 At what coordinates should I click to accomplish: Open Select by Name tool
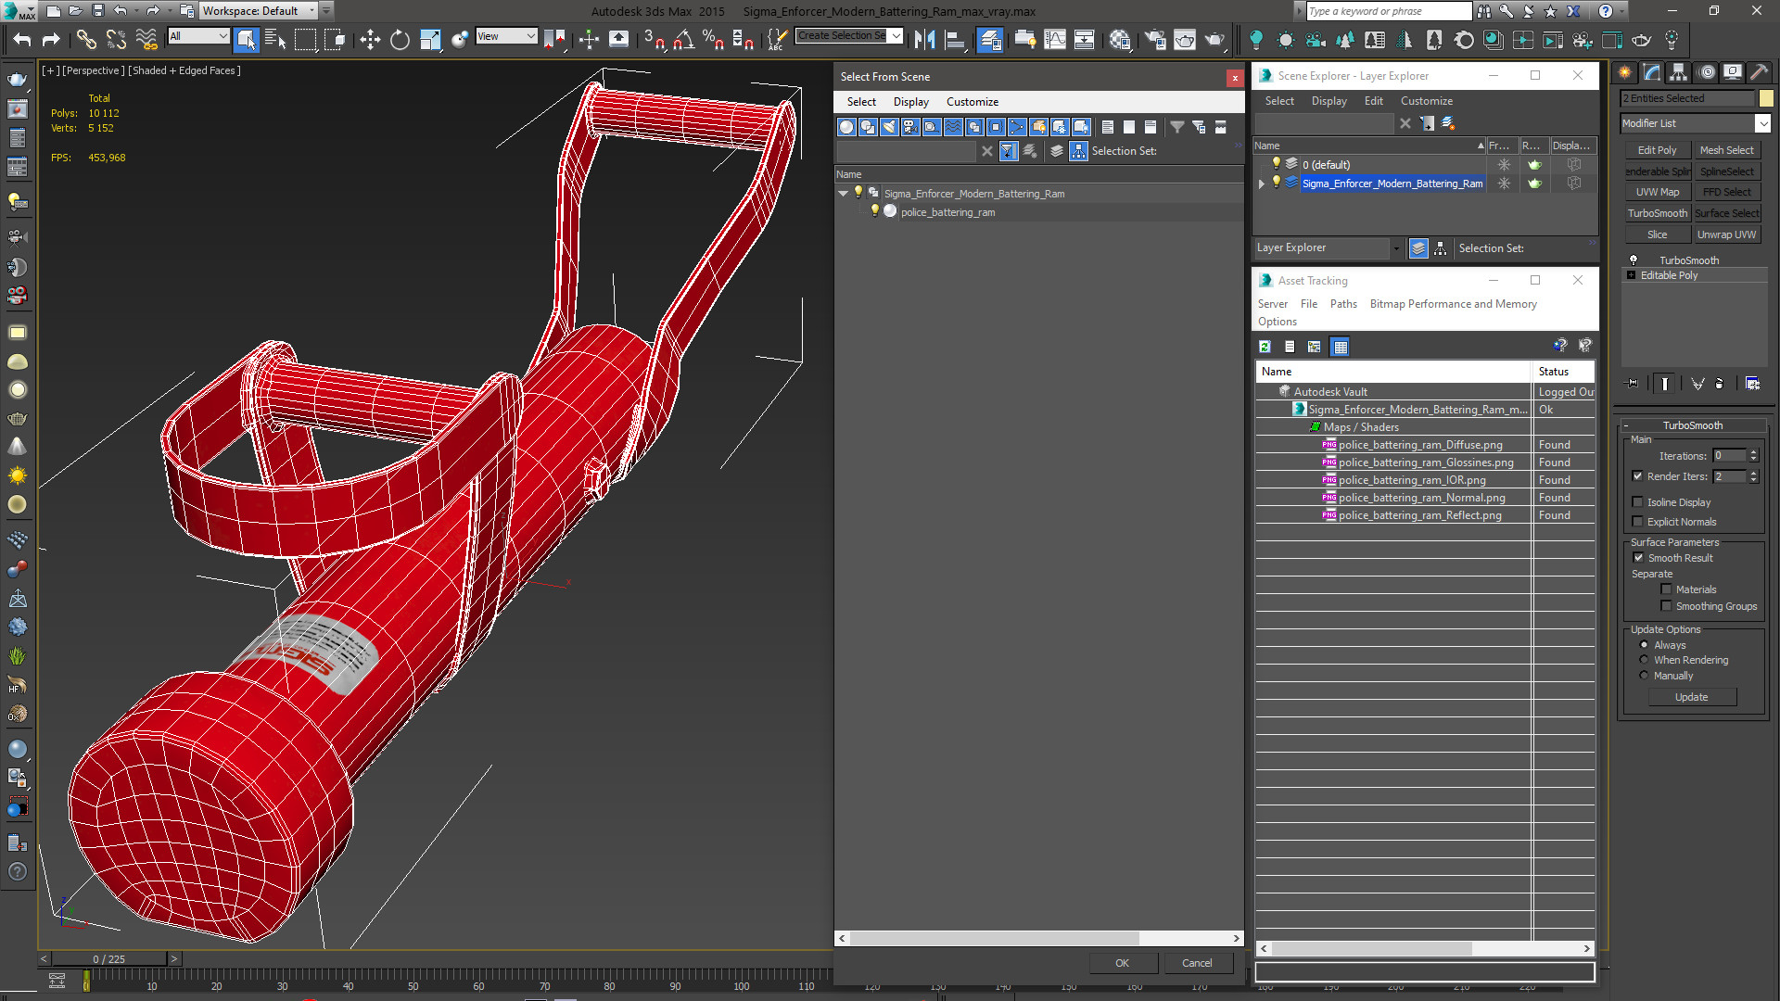[275, 40]
